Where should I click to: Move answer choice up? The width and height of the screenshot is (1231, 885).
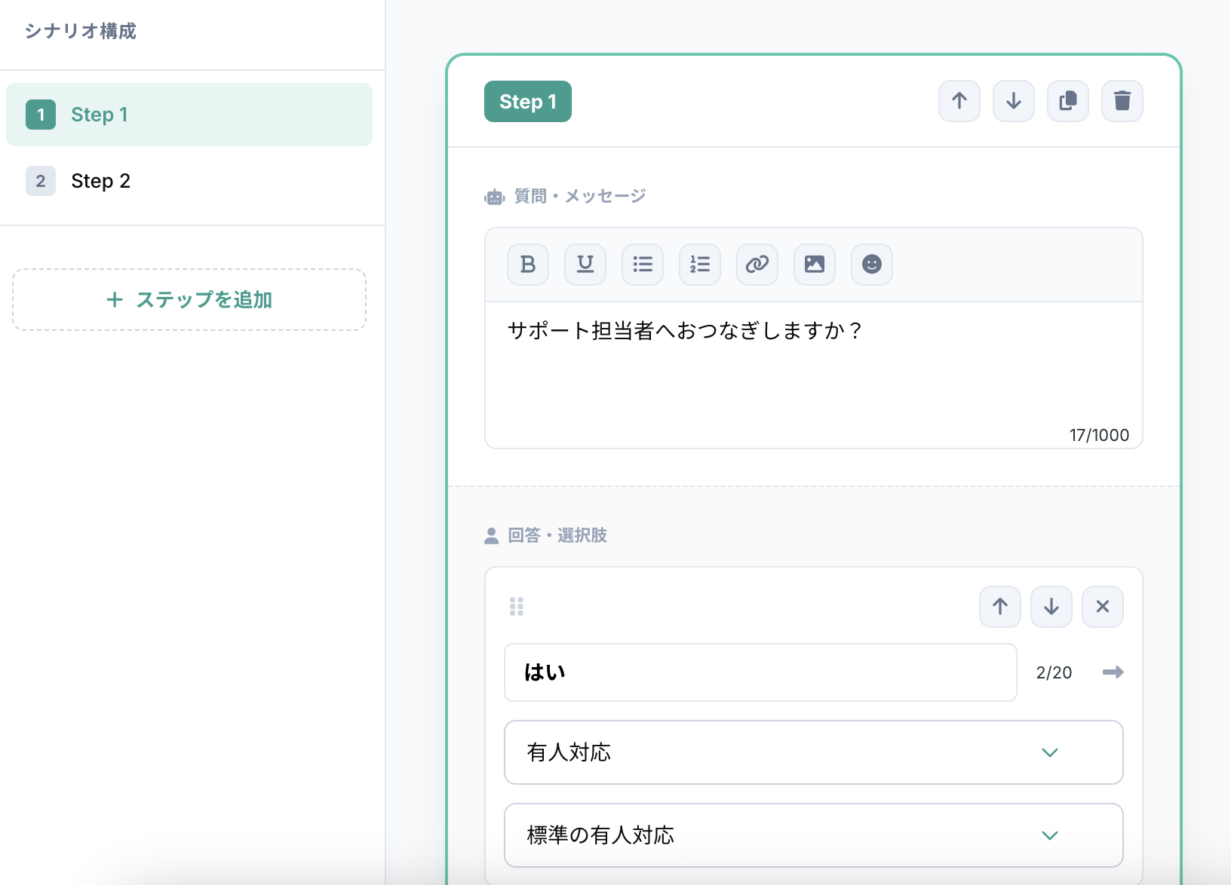coord(1000,607)
